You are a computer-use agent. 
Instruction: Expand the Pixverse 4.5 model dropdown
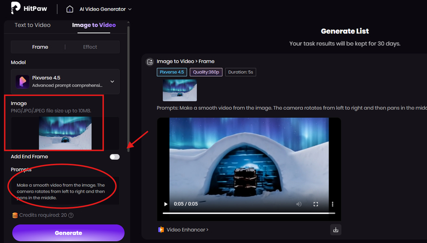112,82
